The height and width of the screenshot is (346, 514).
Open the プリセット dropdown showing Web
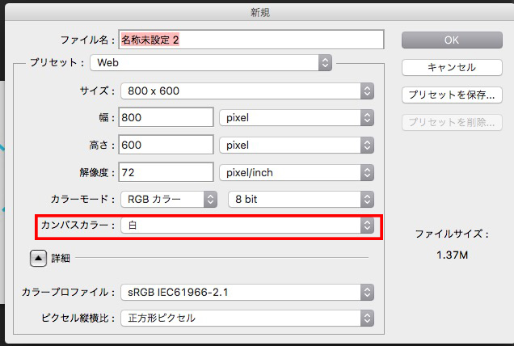tap(211, 63)
